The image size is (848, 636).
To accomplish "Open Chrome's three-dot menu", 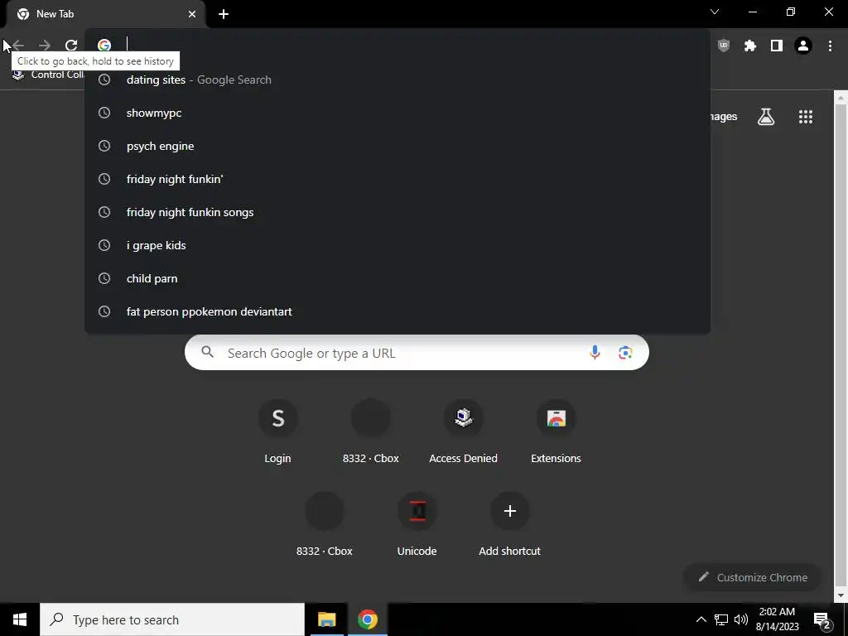I will 830,46.
